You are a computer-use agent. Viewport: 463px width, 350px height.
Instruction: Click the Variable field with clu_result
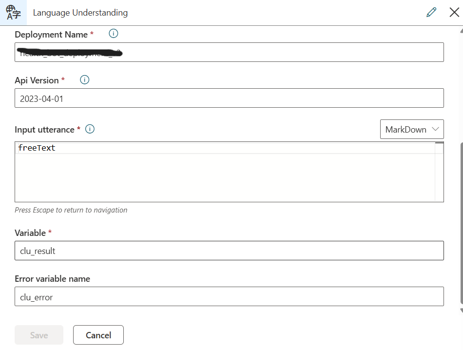(x=229, y=251)
